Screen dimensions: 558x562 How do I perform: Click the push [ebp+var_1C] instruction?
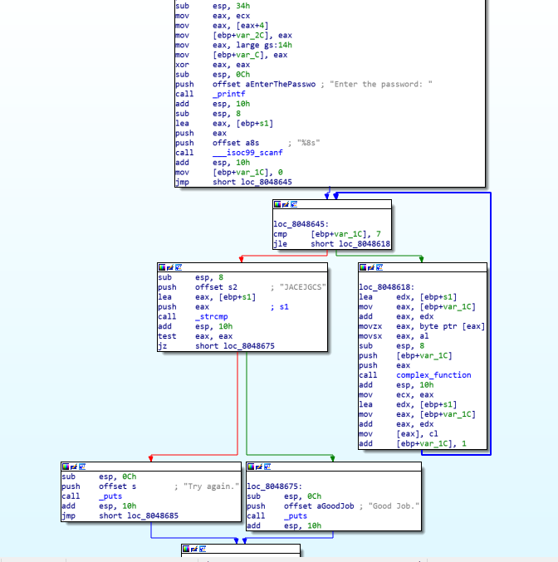(405, 355)
